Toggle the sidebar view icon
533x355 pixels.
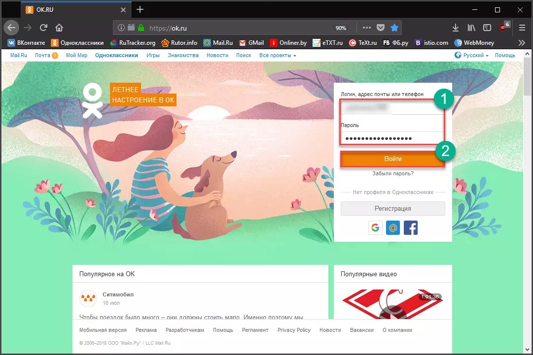[x=487, y=28]
